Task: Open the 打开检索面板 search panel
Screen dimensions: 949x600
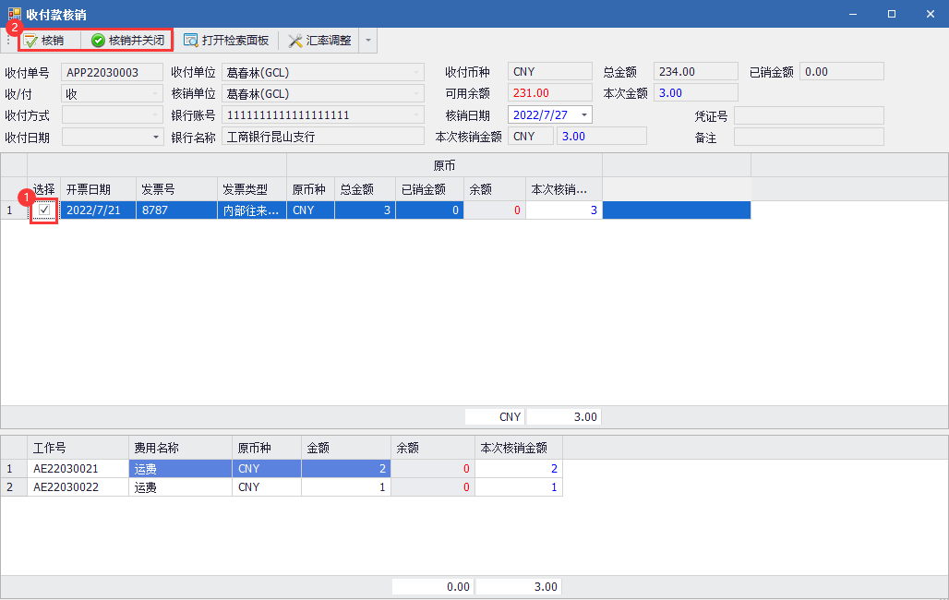Action: [226, 41]
